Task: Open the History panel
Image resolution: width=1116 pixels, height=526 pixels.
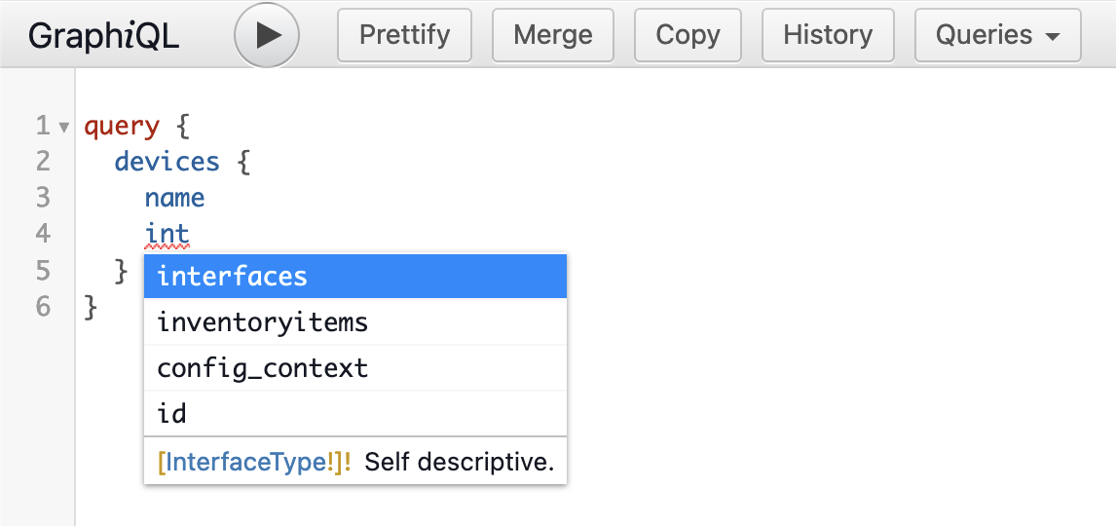Action: [828, 36]
